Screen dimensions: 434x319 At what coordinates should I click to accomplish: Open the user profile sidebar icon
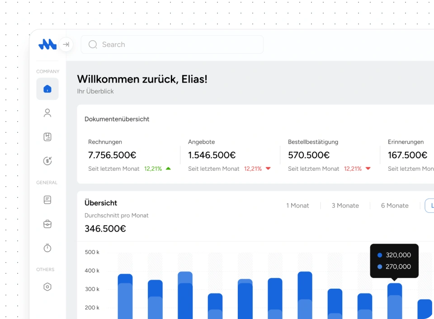point(47,113)
